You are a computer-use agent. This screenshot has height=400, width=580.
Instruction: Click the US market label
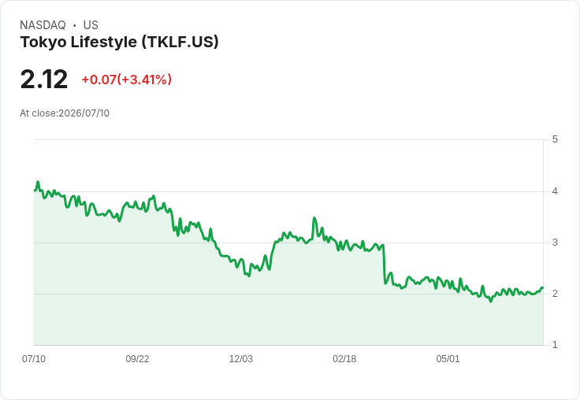[x=91, y=25]
